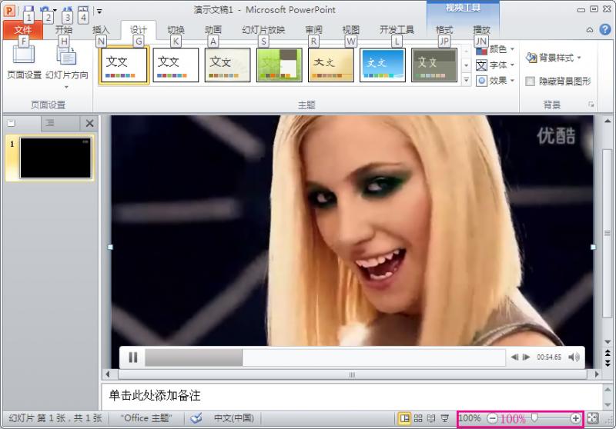
Task: Open the 切换 transitions tab
Action: (x=176, y=30)
